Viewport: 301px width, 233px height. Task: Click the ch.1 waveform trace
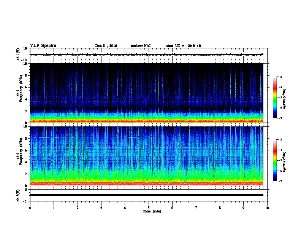tap(146, 54)
